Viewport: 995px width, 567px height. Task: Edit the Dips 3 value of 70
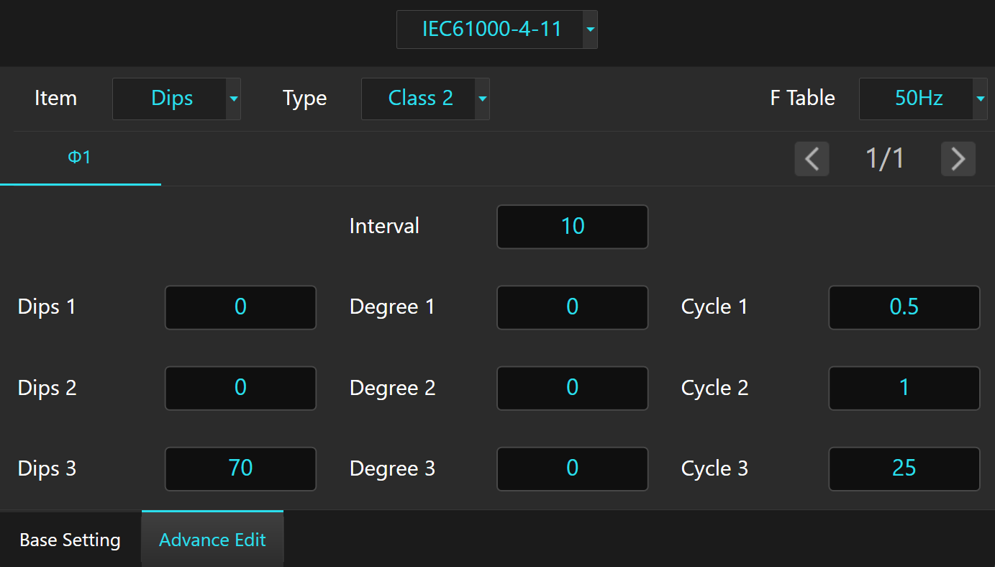click(x=240, y=468)
